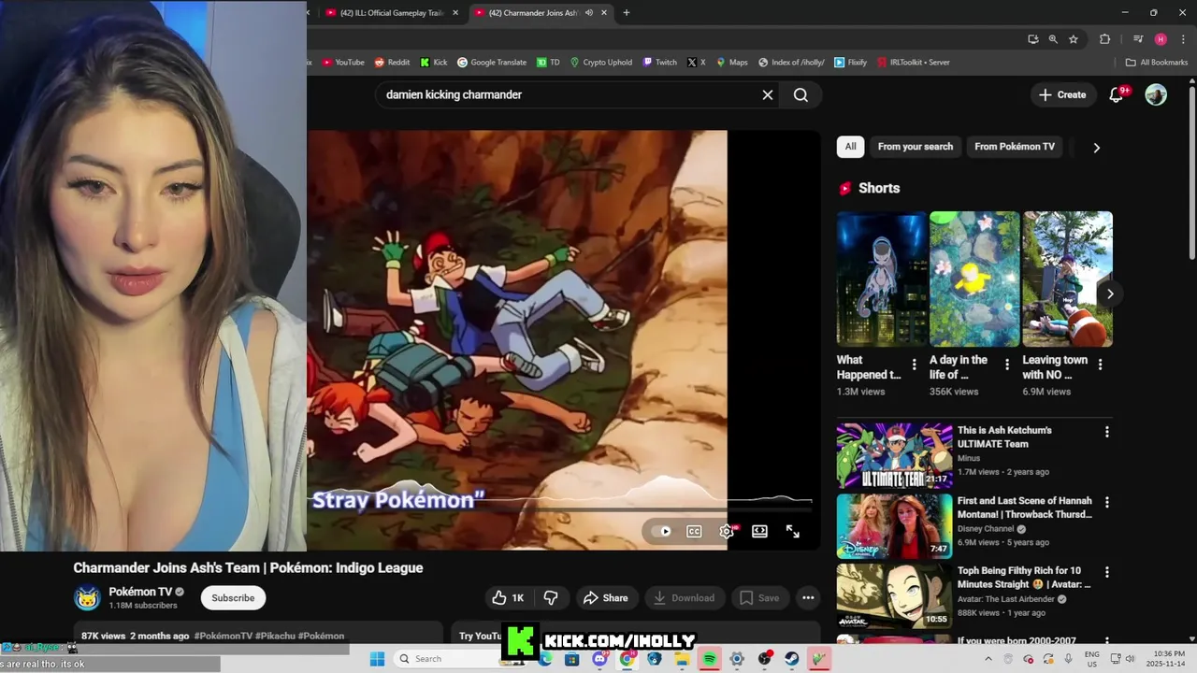Image resolution: width=1197 pixels, height=673 pixels.
Task: Show more filter chips arrow
Action: pyautogui.click(x=1097, y=147)
